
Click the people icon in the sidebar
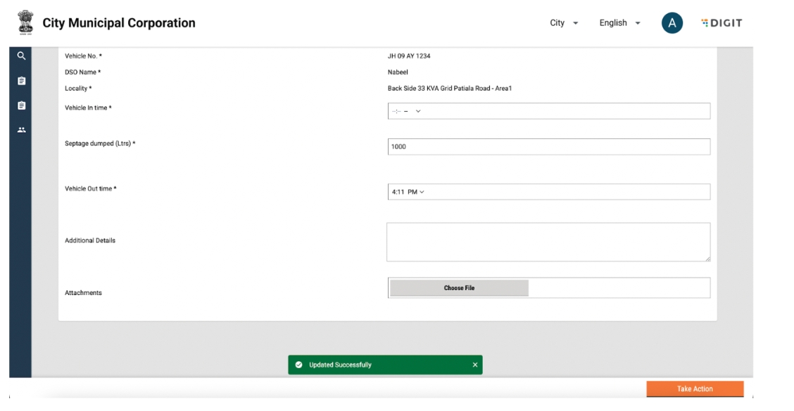pos(21,130)
